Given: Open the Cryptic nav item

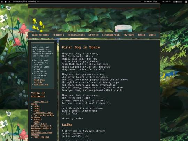Looking at the screenshot, I should 93,35.
